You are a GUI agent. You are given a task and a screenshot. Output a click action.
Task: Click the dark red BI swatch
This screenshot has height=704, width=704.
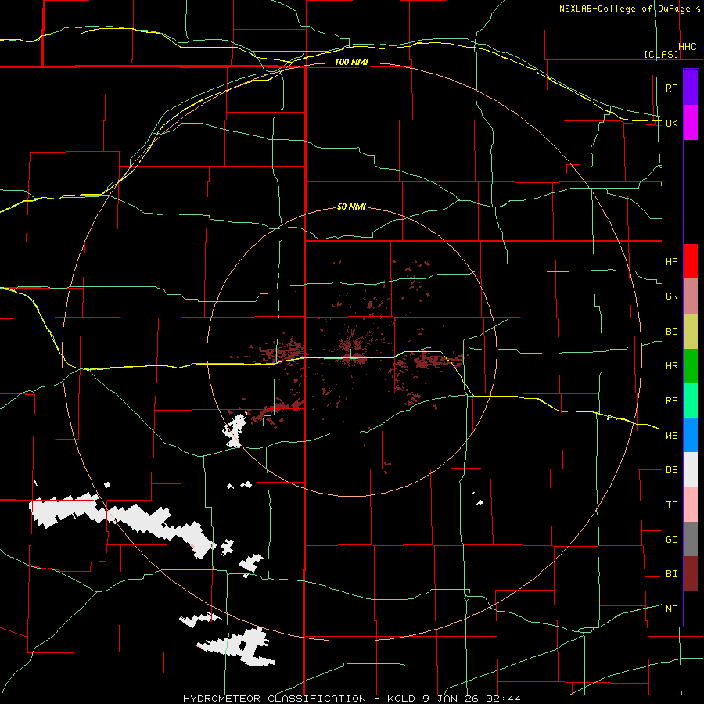point(691,574)
